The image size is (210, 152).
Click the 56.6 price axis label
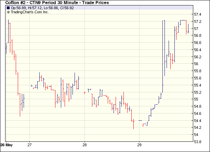[x=198, y=43]
